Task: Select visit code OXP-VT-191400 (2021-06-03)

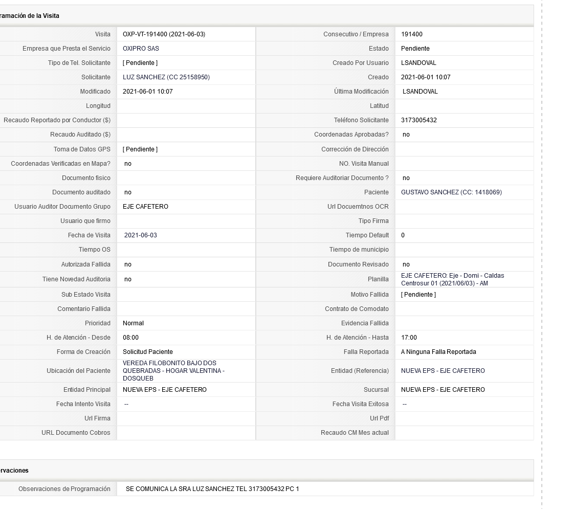Action: pos(164,34)
